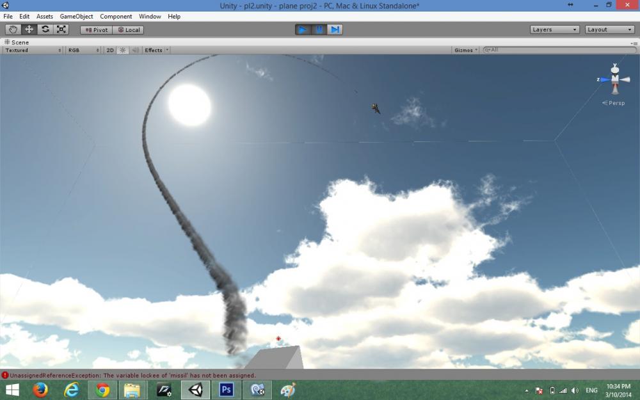Click the white right cone on orientation gizmo
Screen dimensions: 640x400
click(625, 79)
